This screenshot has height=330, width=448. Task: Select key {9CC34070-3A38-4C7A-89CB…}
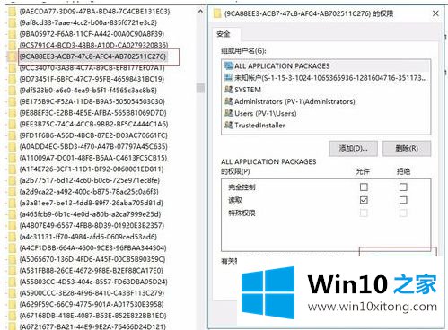(92, 68)
